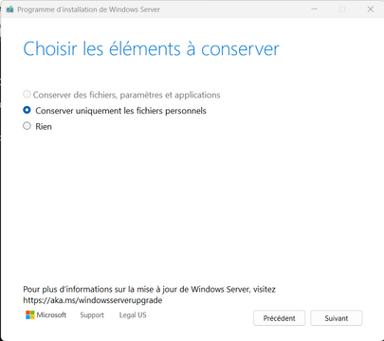Click the 'Conserver des fichiers, paramètres et applications' label
The height and width of the screenshot is (341, 384).
126,95
